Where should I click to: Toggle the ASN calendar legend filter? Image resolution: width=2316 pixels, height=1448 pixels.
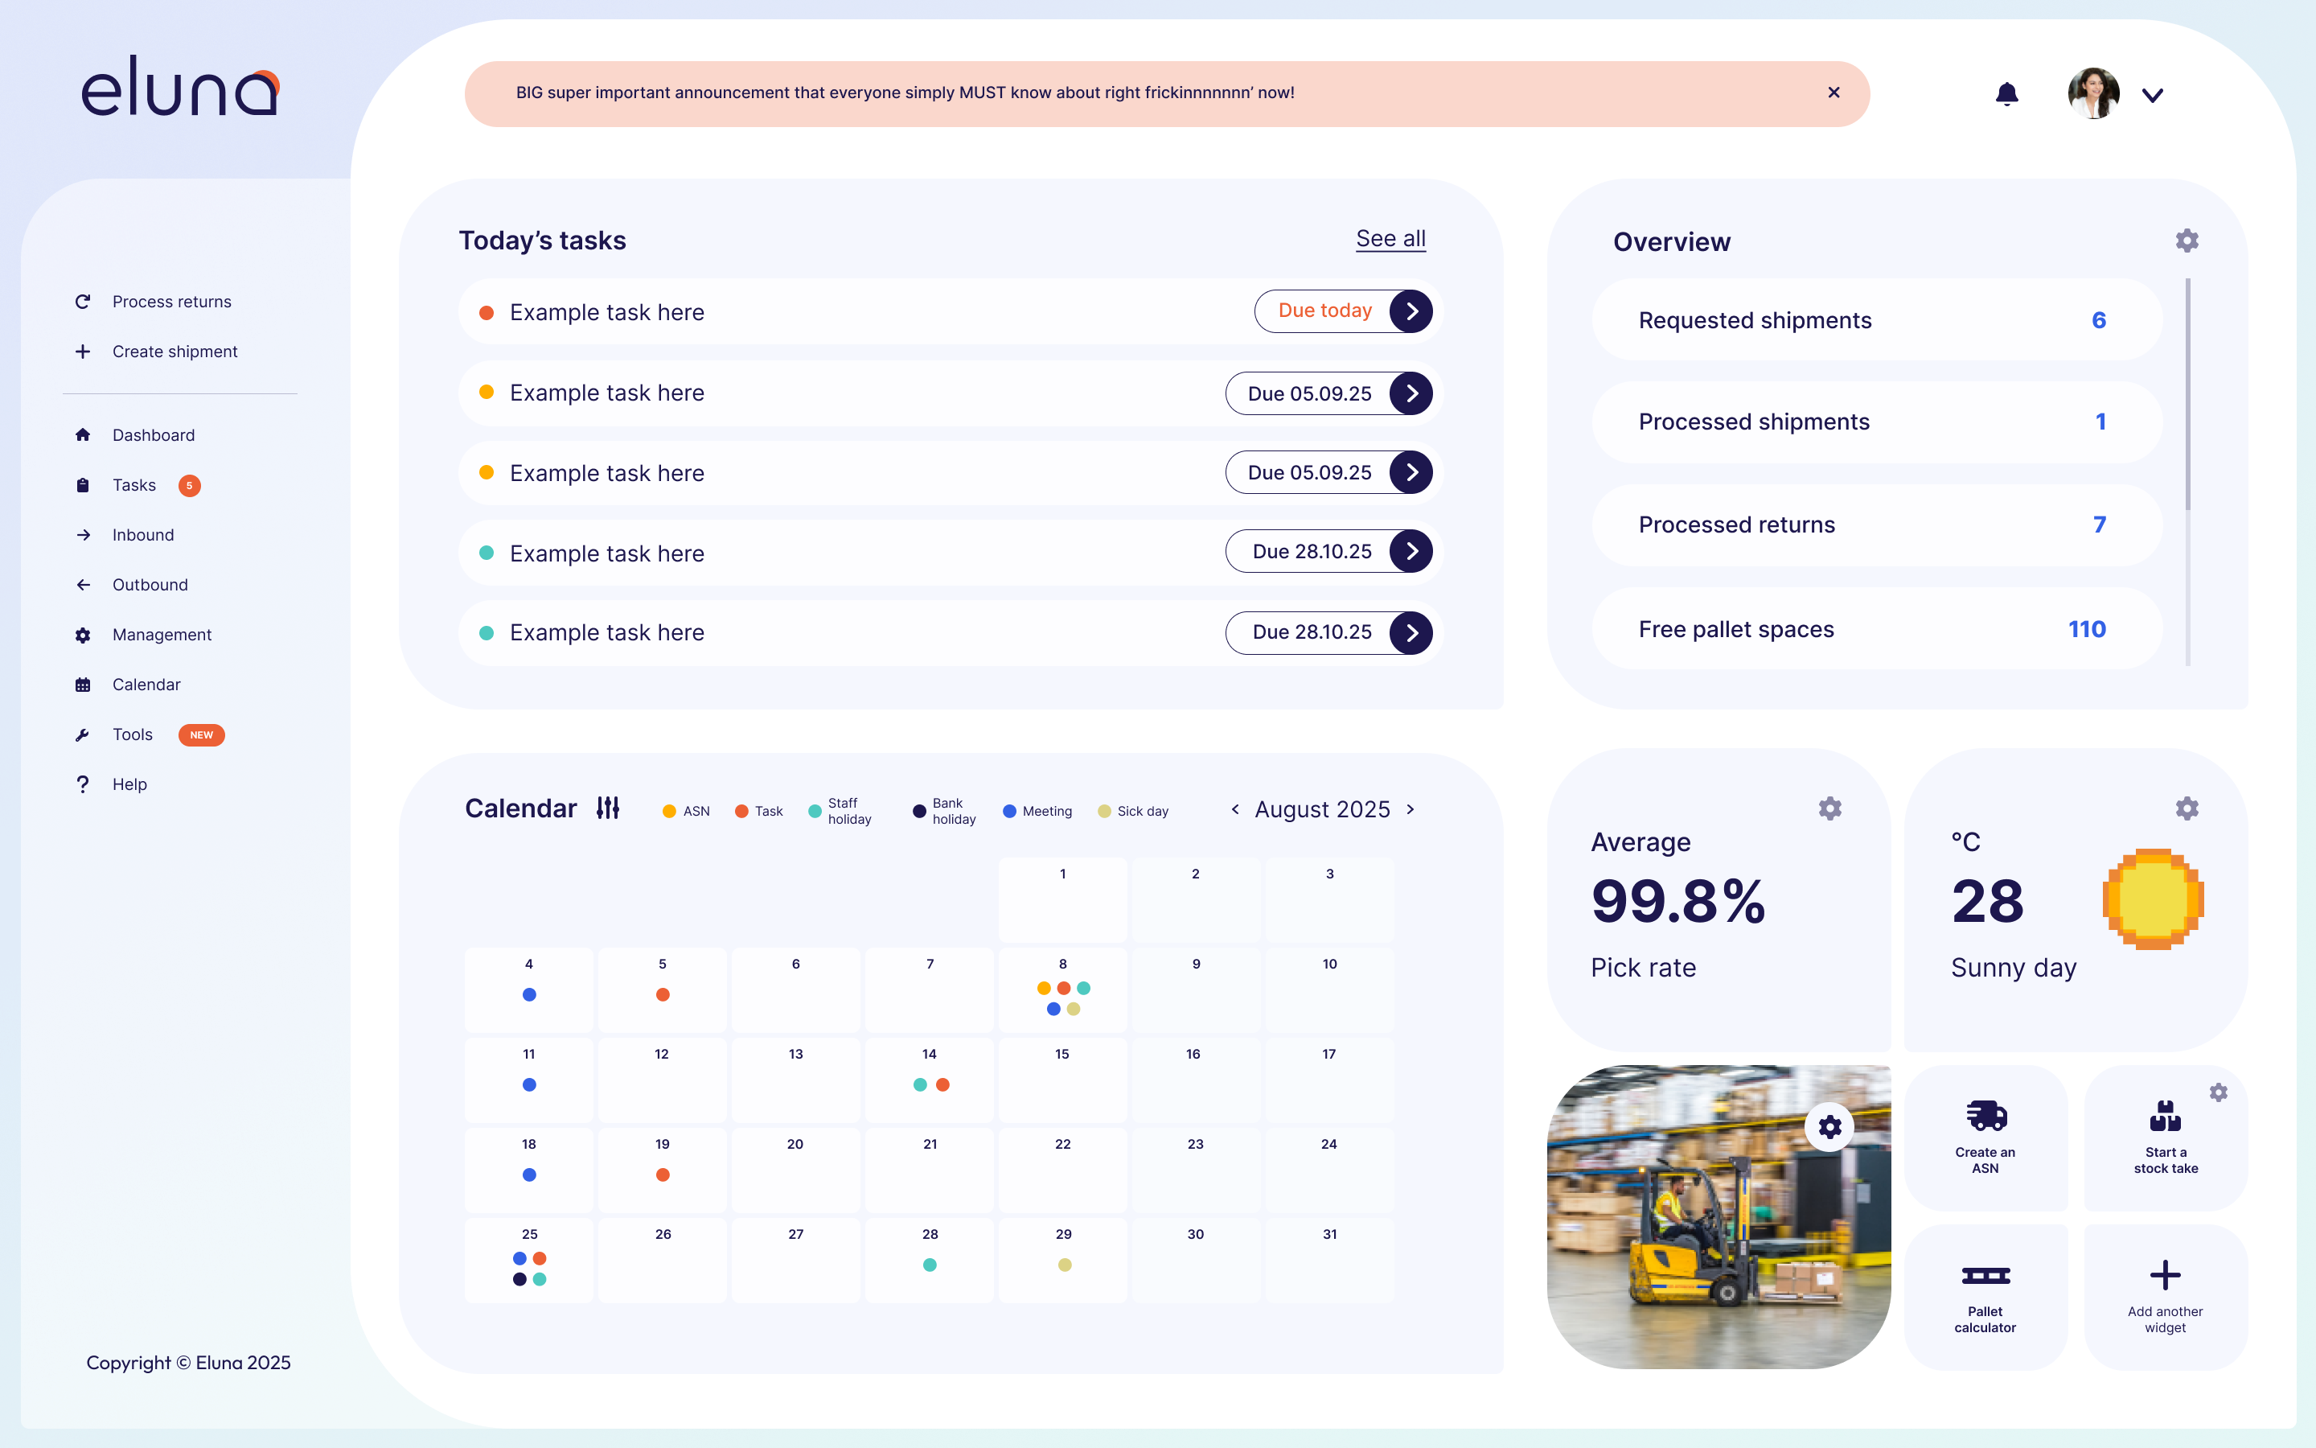pos(686,811)
